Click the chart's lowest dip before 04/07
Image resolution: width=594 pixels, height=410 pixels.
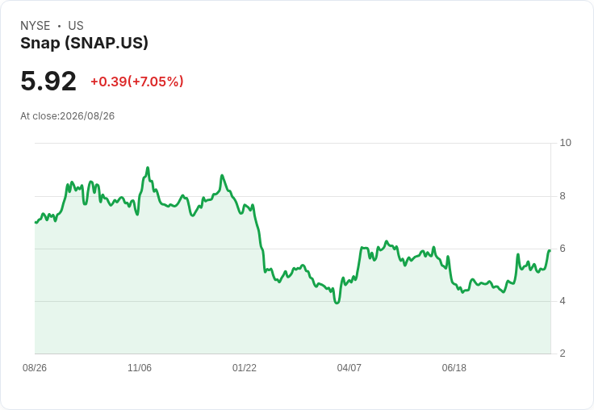(x=337, y=303)
